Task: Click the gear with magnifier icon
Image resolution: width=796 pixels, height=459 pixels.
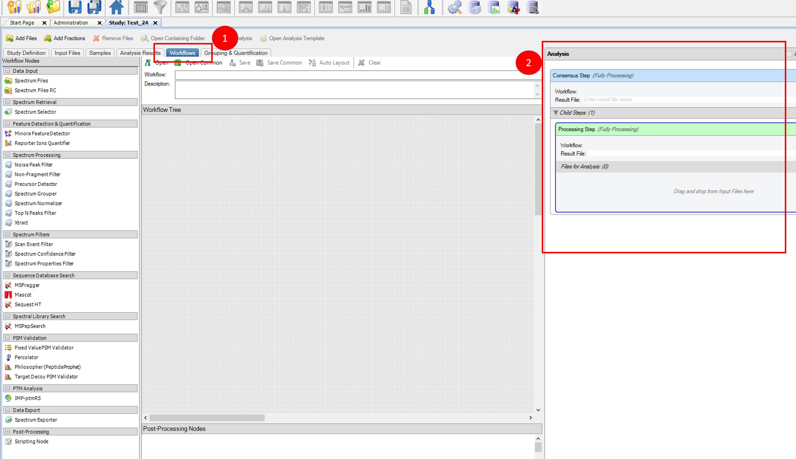Action: (455, 7)
